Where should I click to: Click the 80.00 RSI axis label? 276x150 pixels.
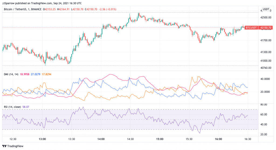264,104
